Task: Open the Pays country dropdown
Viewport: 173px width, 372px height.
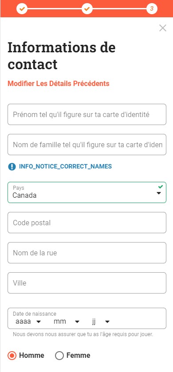Action: coord(87,192)
